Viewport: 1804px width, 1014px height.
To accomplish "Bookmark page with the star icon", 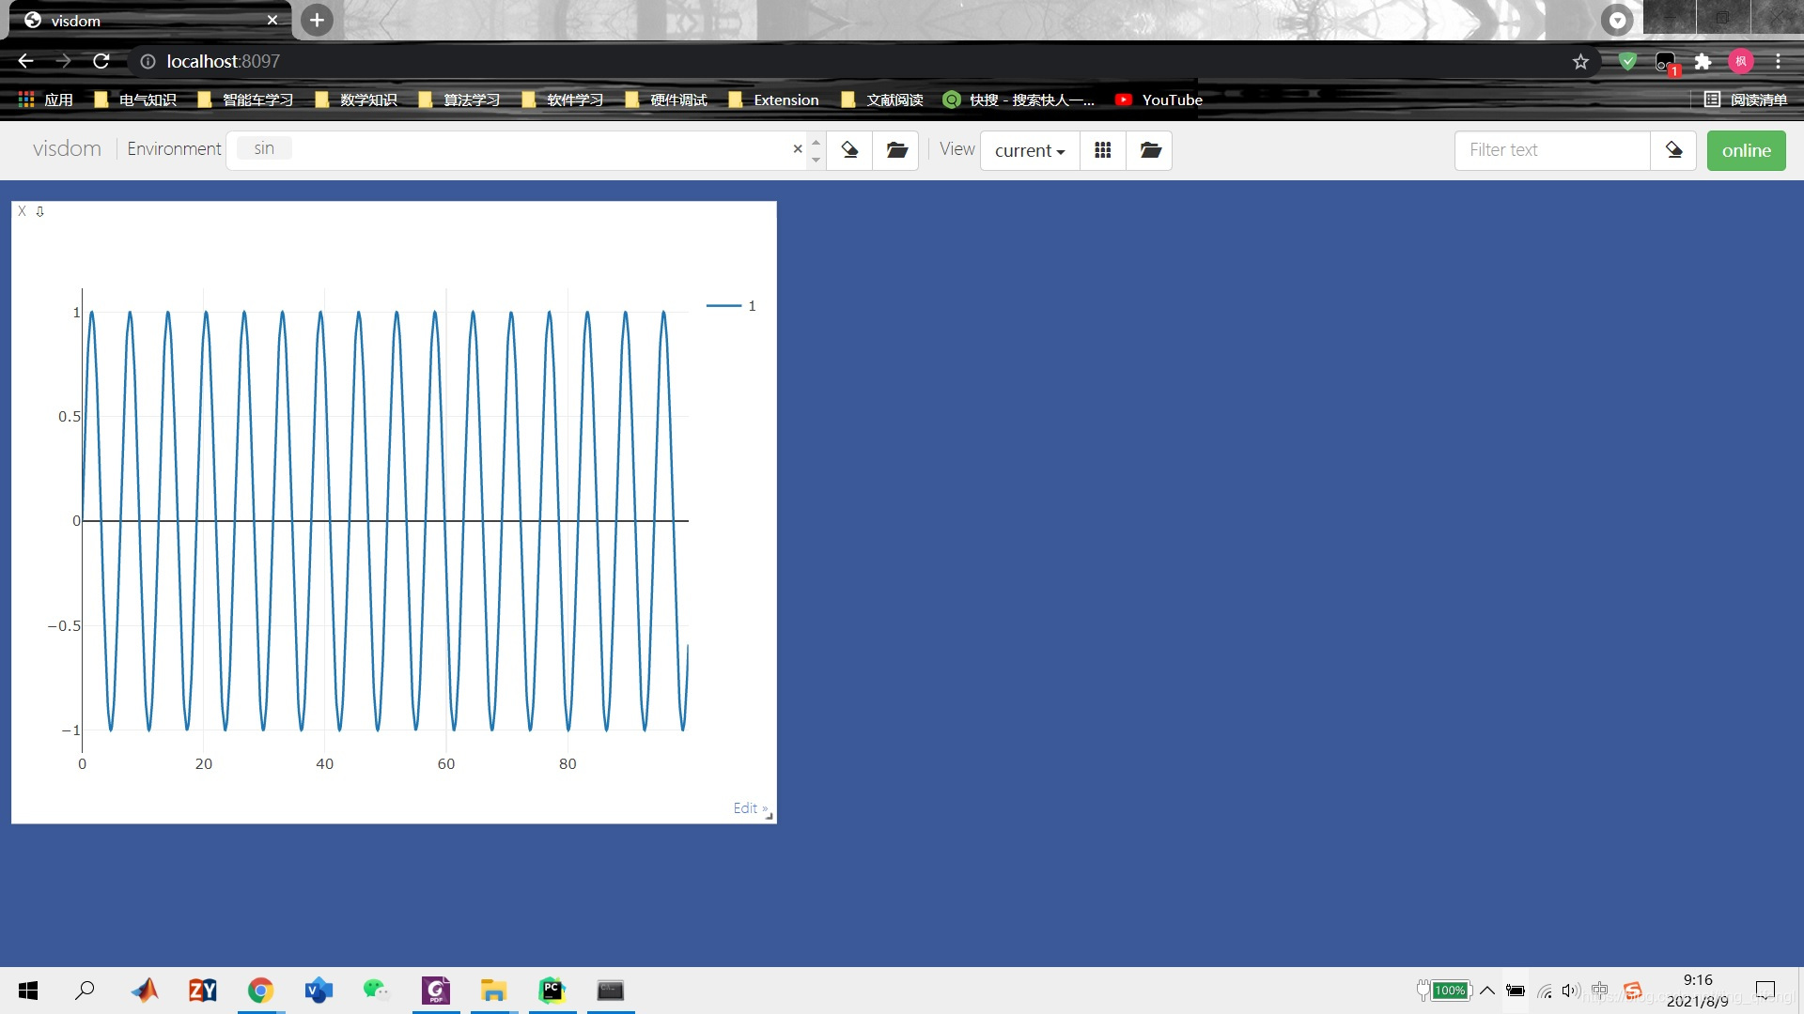I will tap(1580, 62).
